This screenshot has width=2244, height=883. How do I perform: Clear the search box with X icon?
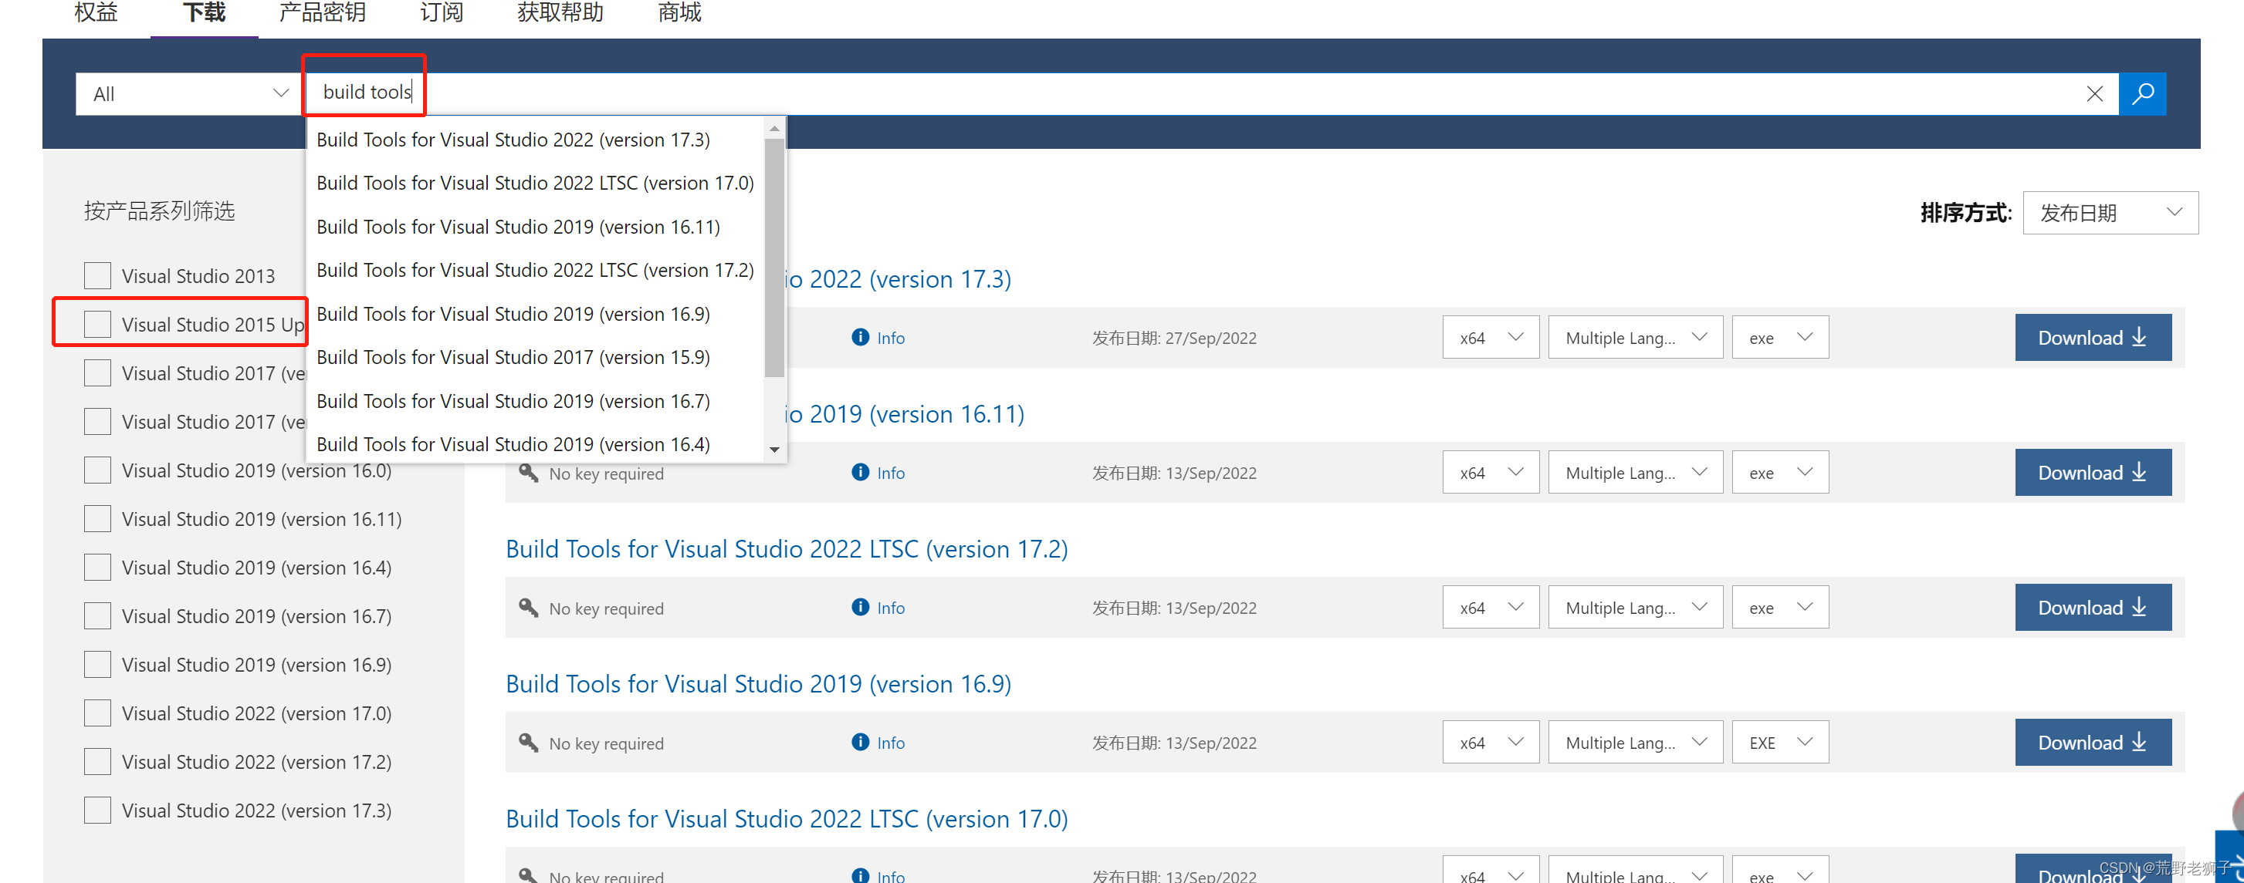2094,93
